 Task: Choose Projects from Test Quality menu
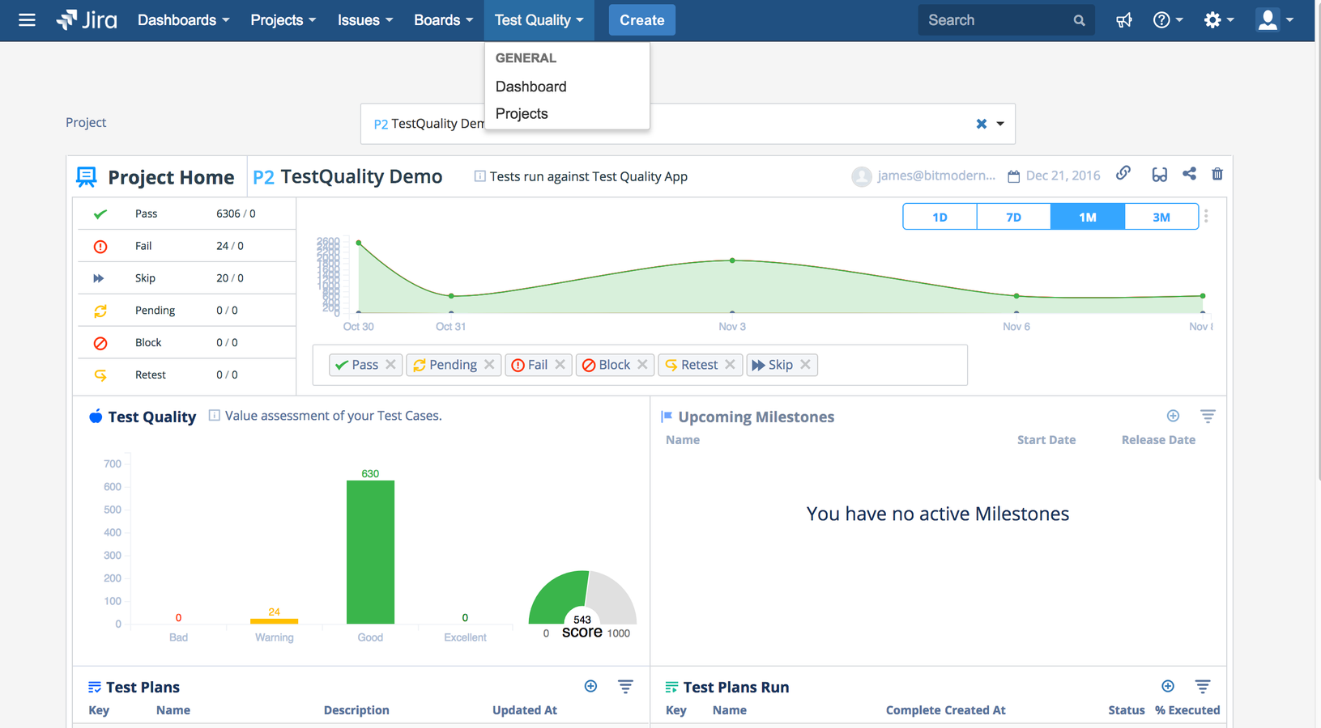(x=522, y=114)
